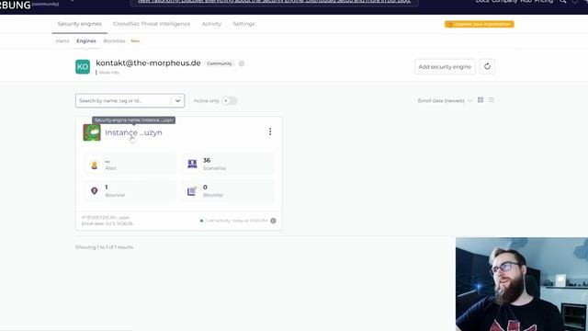Click the frog engine avatar icon
The width and height of the screenshot is (588, 331).
click(x=92, y=132)
